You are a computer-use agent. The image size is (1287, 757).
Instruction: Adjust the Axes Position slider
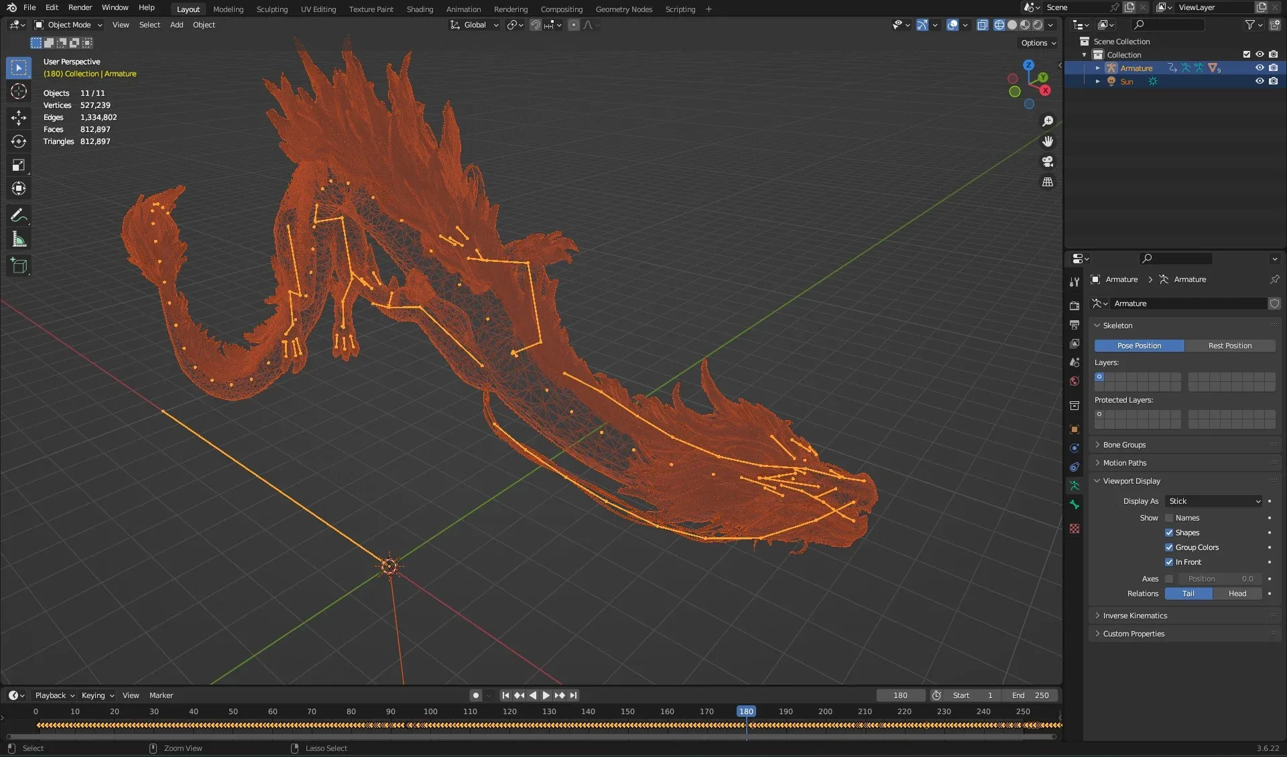pos(1219,578)
